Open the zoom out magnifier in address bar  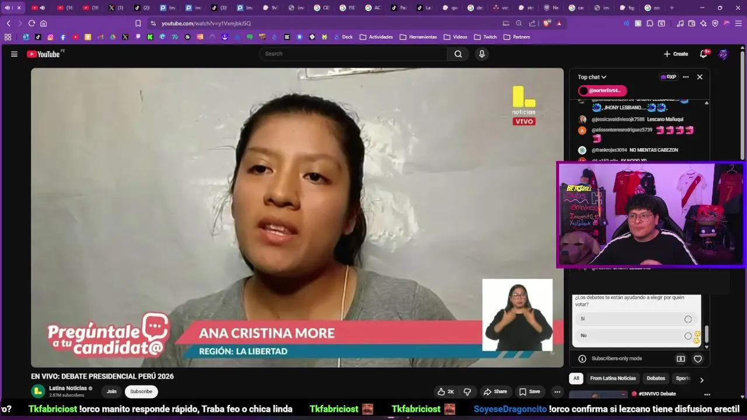pos(519,23)
